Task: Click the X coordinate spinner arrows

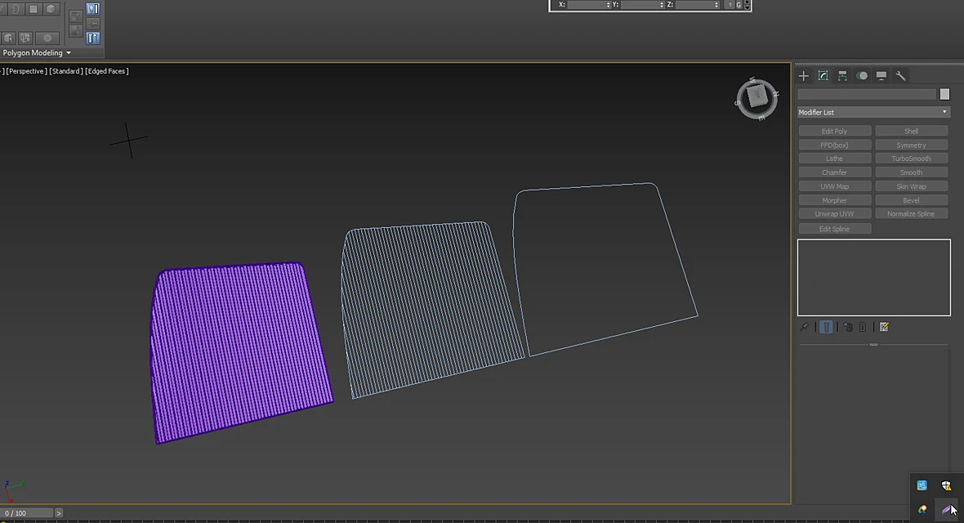Action: point(608,5)
